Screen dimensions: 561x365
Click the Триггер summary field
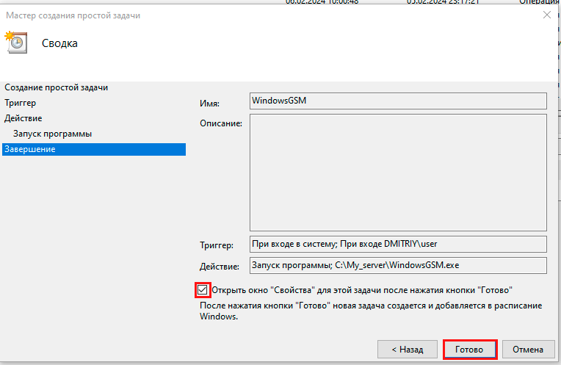click(398, 244)
